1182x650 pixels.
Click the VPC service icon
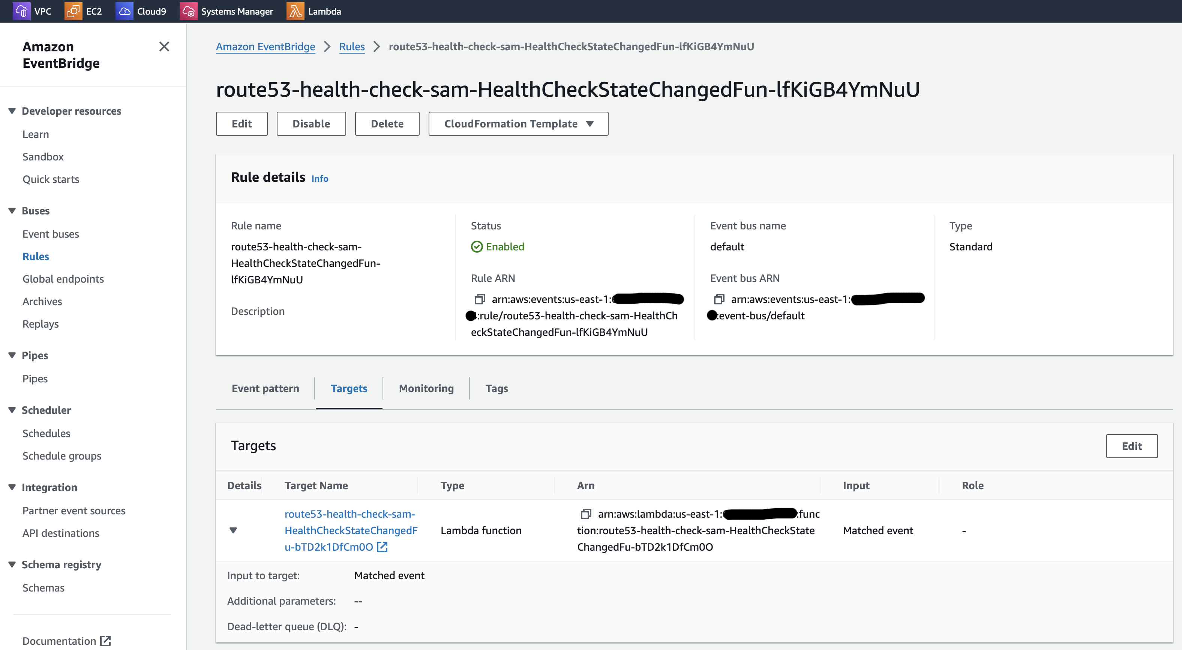(21, 11)
